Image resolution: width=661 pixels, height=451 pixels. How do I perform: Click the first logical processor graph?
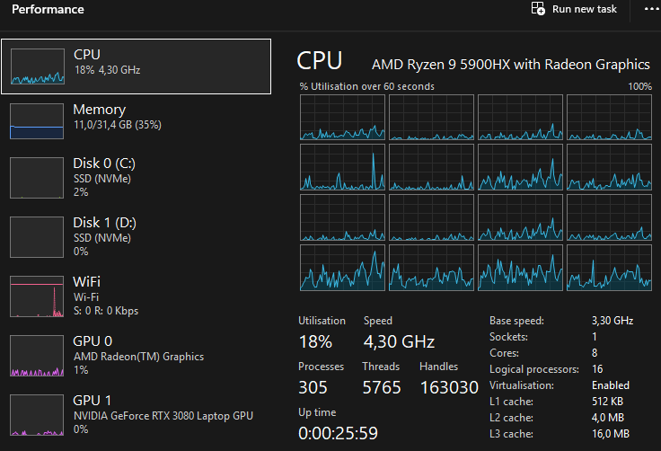(342, 118)
